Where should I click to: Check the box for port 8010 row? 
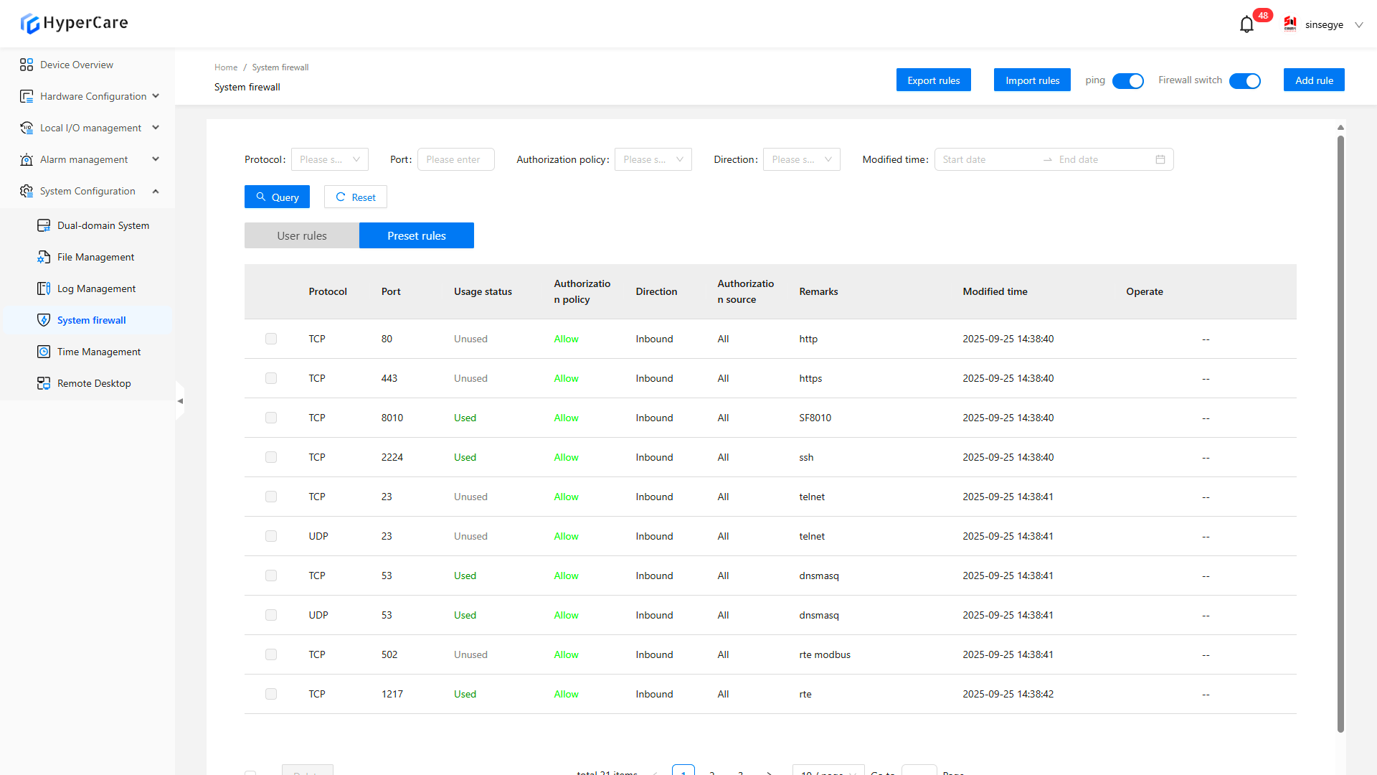point(271,418)
